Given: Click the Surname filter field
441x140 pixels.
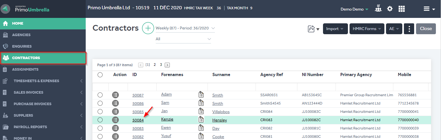Looking at the screenshot, I should tap(232, 87).
